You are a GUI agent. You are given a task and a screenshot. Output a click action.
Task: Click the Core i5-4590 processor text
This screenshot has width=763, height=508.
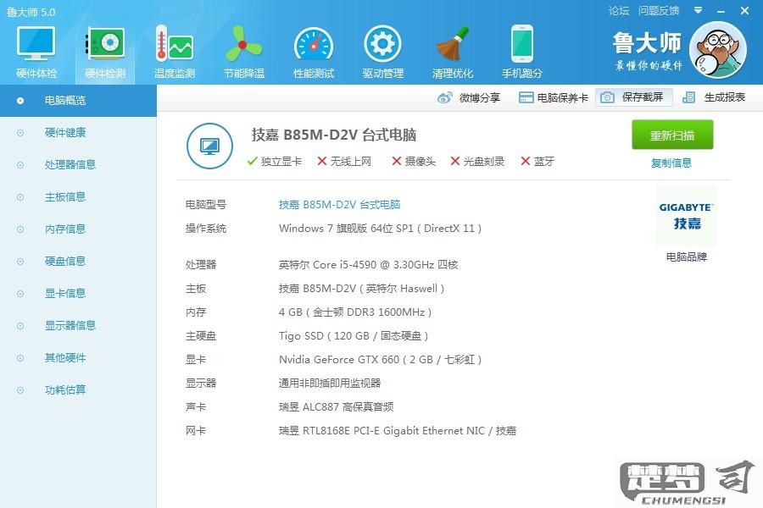[x=368, y=265]
